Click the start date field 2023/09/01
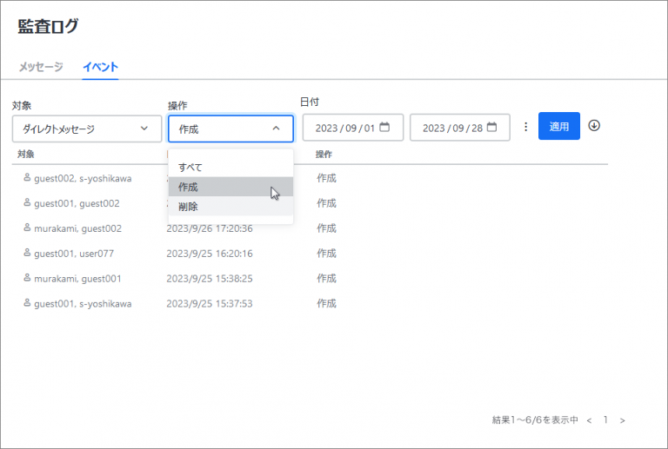Screen dimensions: 668x449 coord(344,129)
